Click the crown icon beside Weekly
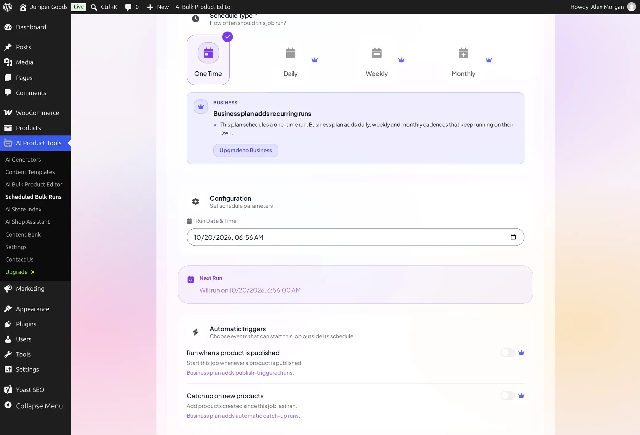640x435 pixels. [401, 60]
